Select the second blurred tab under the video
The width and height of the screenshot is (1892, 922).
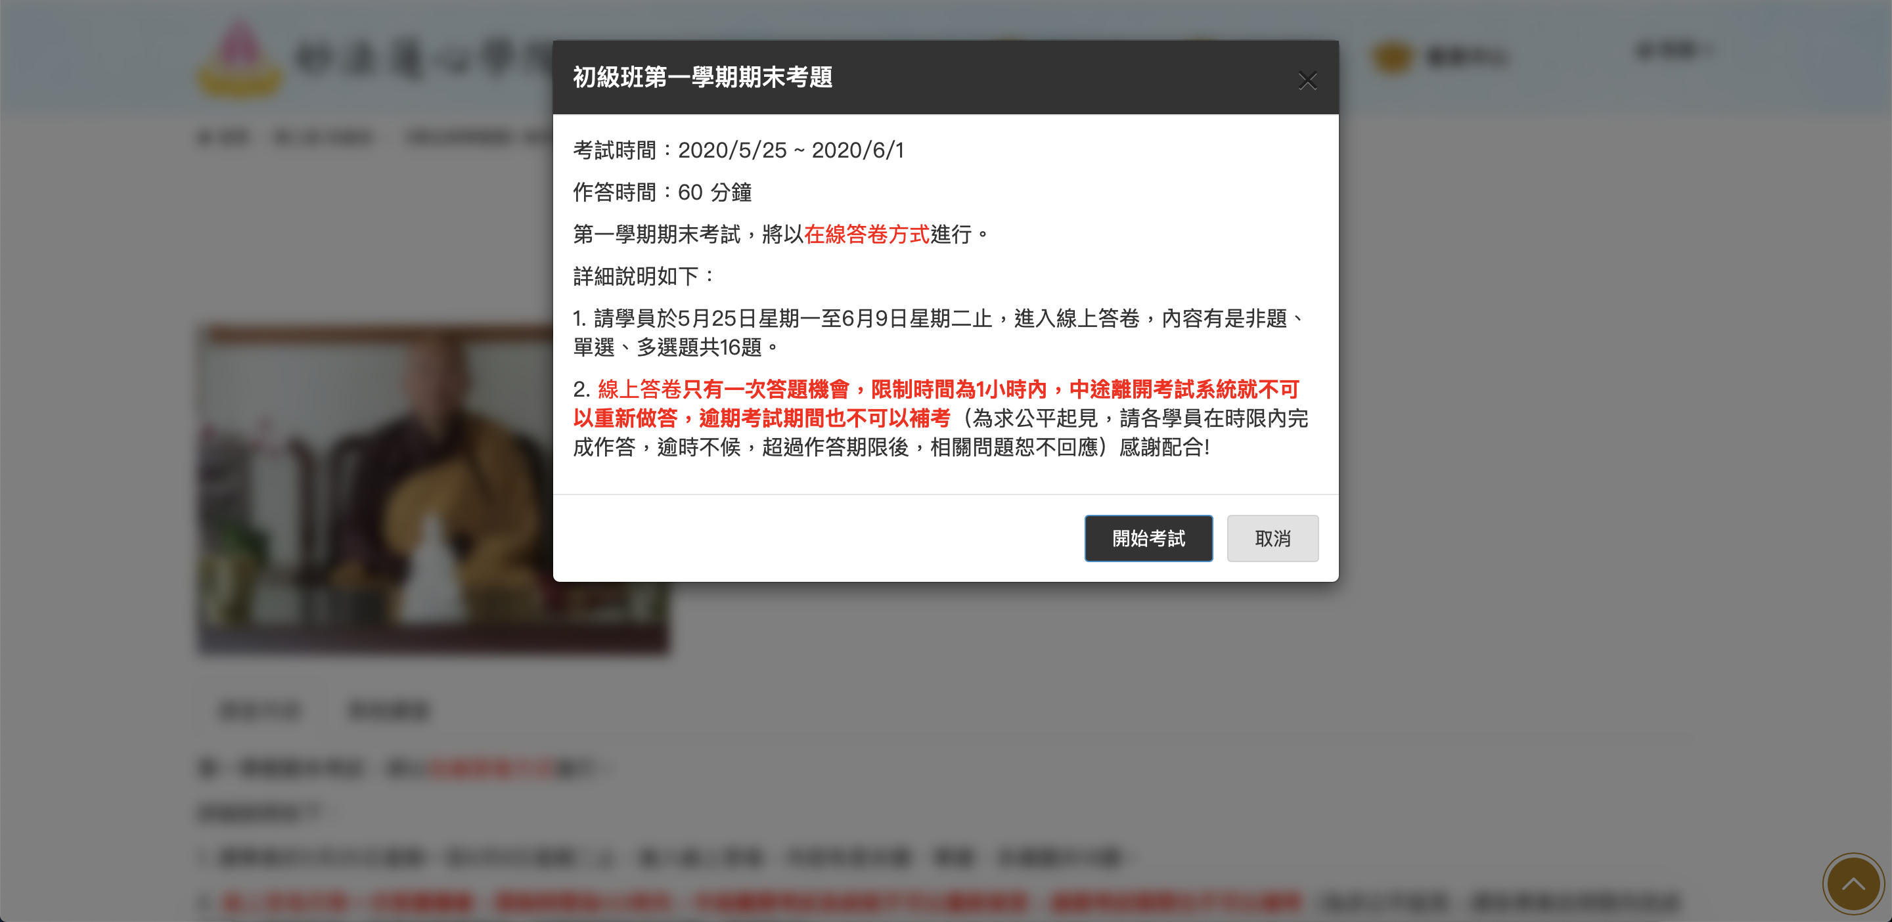coord(388,710)
